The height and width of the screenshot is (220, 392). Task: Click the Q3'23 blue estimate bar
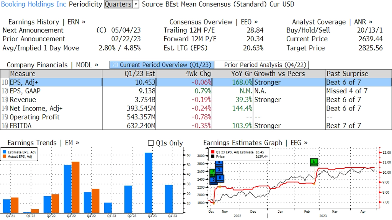pyautogui.click(x=149, y=183)
